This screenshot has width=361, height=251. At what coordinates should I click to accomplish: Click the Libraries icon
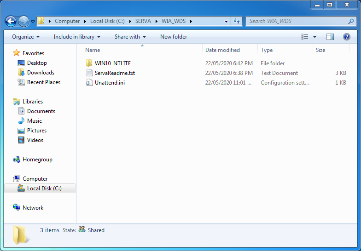coord(17,101)
